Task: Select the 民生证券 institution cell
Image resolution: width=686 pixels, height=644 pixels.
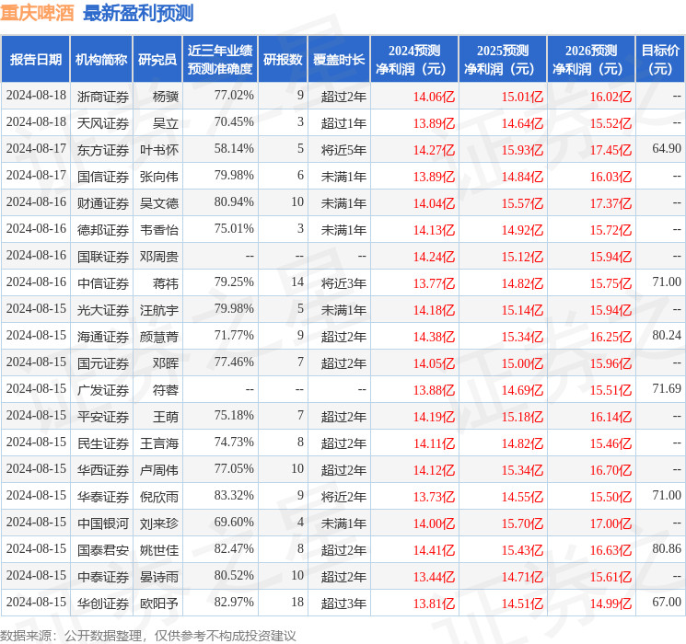Action: [103, 443]
